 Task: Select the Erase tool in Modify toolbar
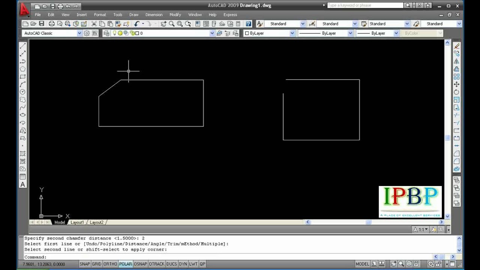pyautogui.click(x=457, y=46)
